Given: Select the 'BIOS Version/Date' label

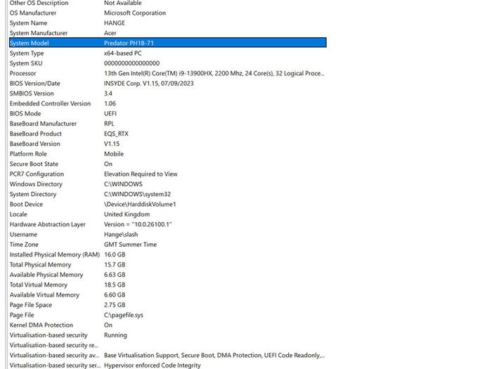Looking at the screenshot, I should (35, 83).
